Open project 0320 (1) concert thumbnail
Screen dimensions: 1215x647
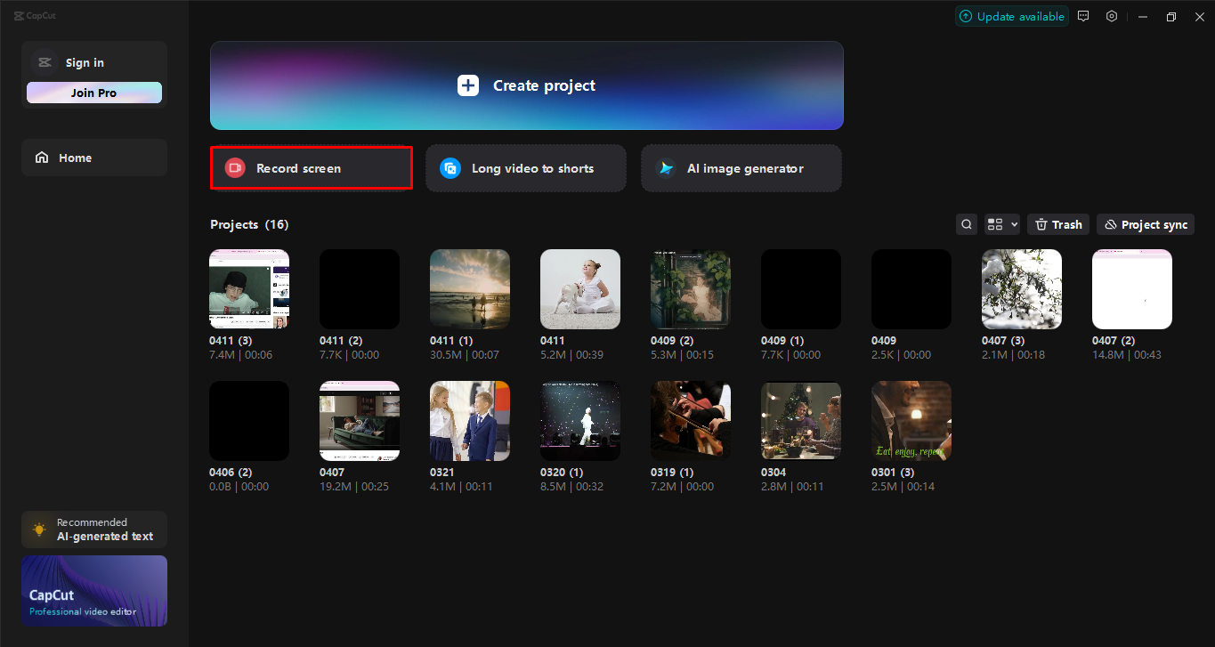click(x=580, y=421)
